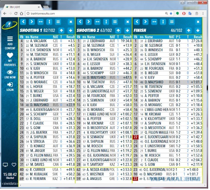Click Login in sidebar

click(x=10, y=87)
